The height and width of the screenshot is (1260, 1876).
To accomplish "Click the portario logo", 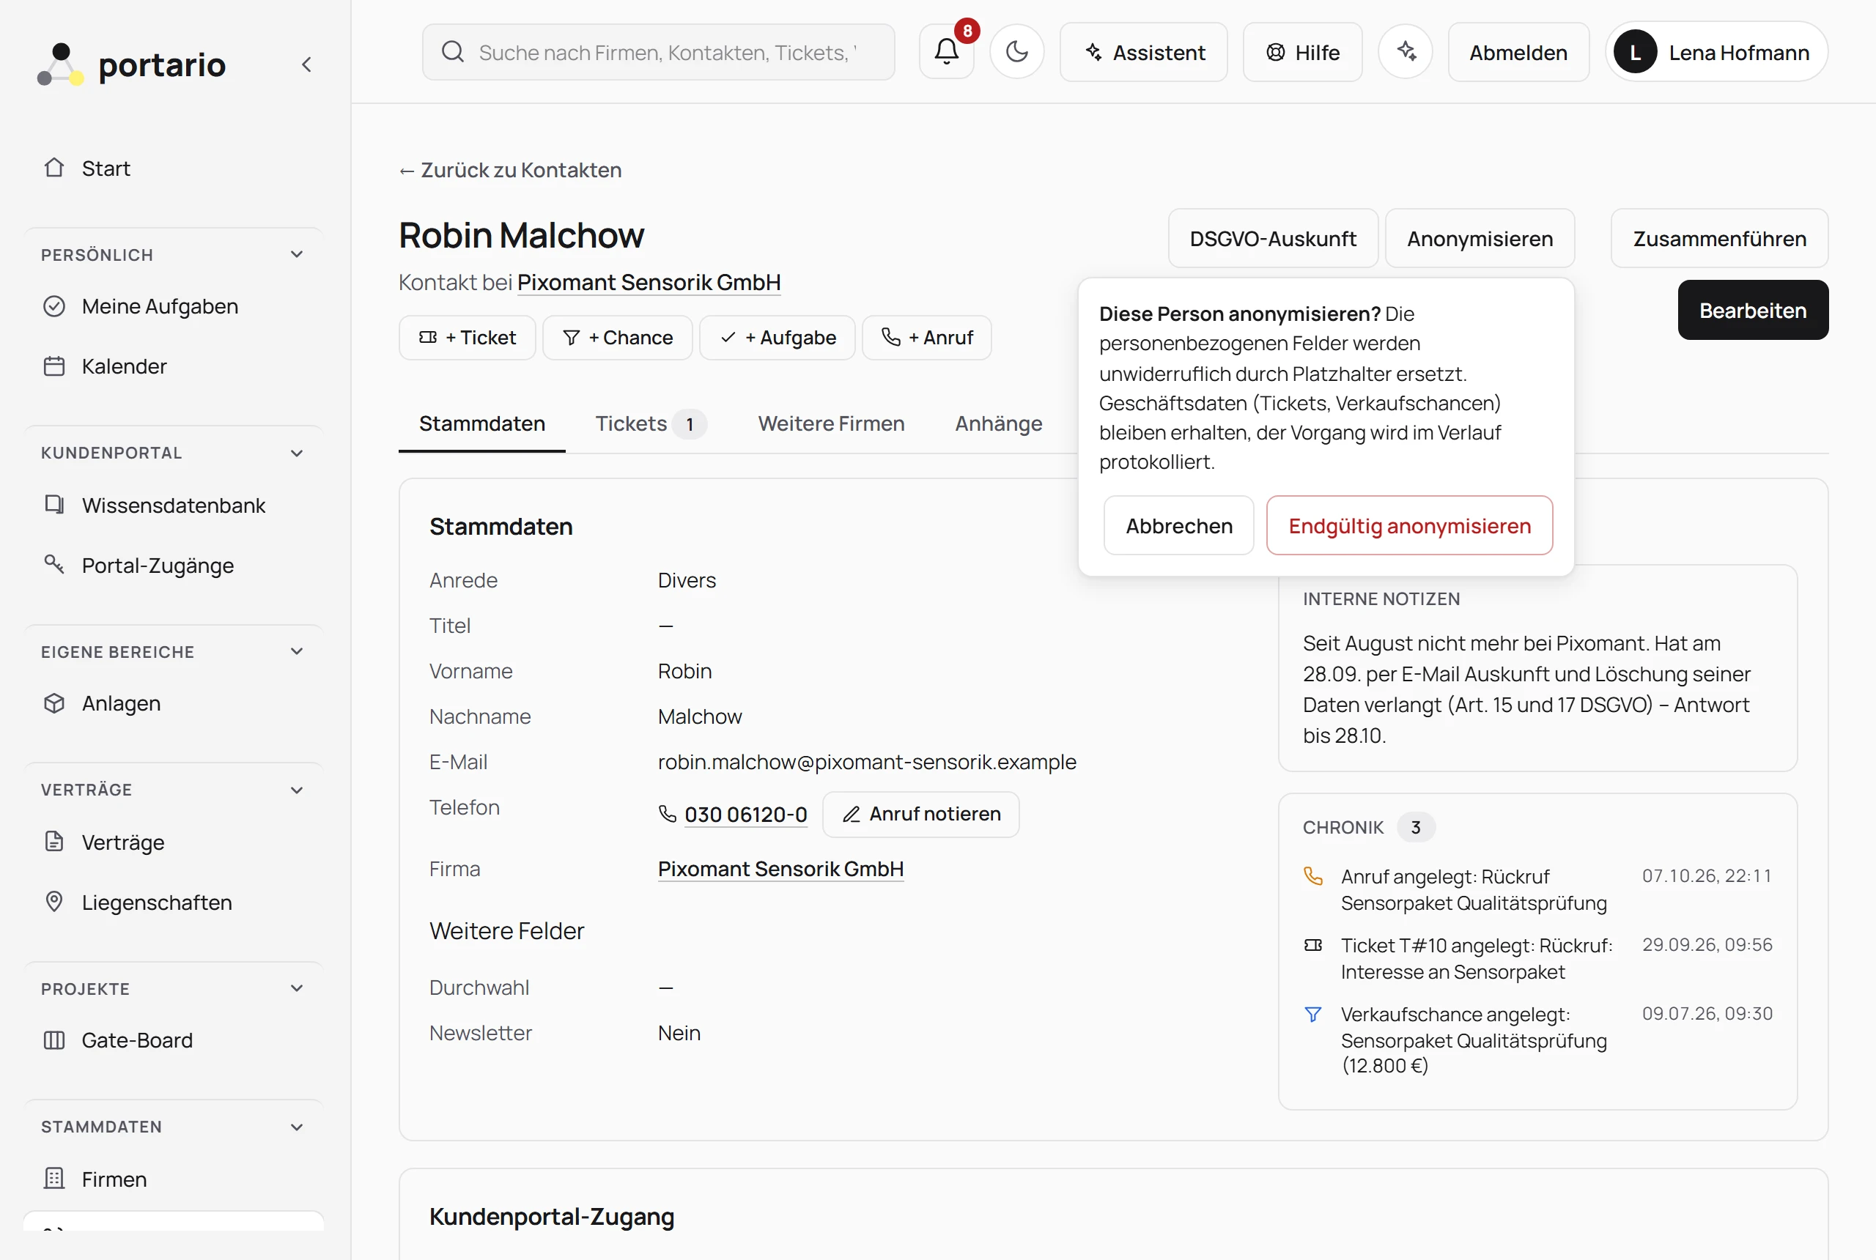I will point(132,64).
